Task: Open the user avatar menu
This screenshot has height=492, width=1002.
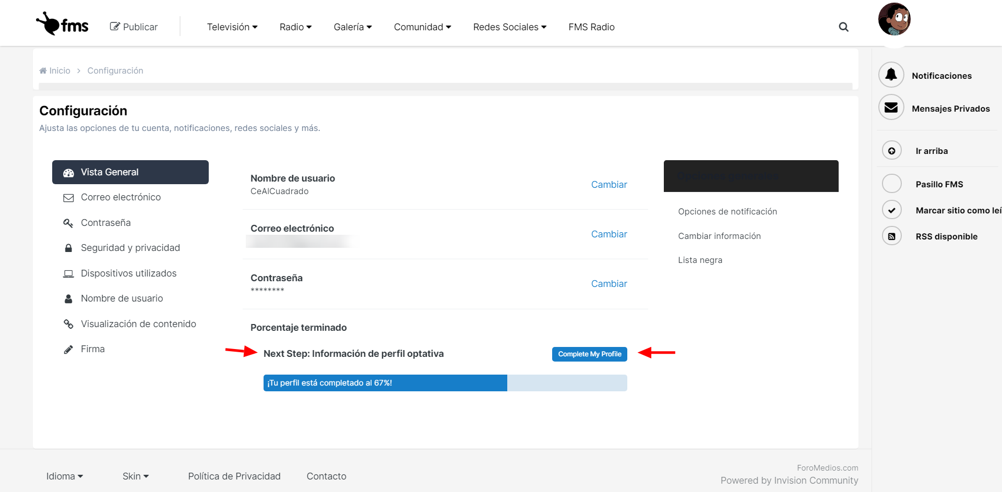Action: coord(894,19)
